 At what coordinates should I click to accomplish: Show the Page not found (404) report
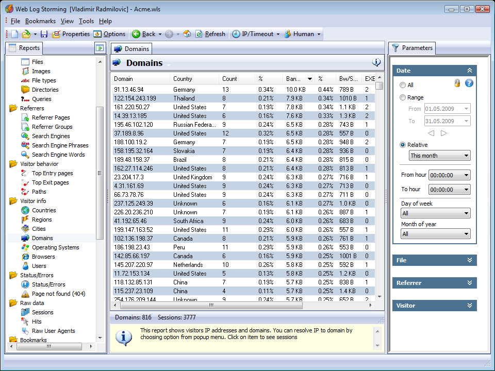(53, 294)
